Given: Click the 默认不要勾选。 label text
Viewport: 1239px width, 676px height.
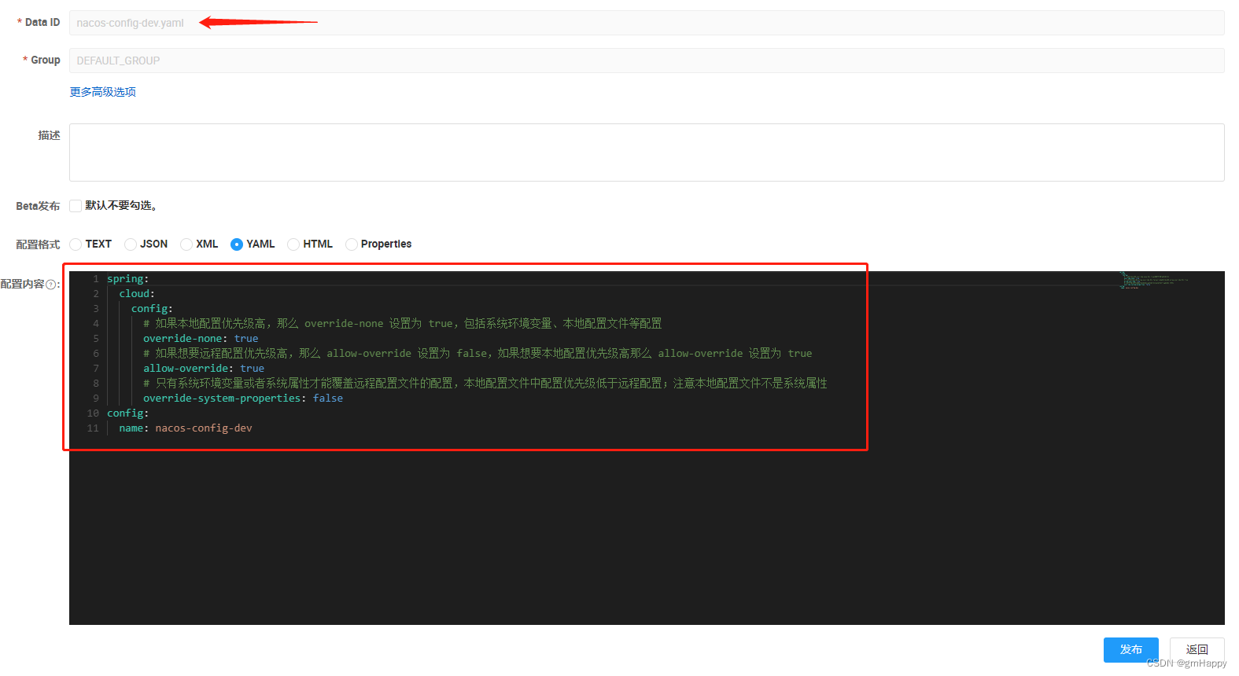Looking at the screenshot, I should [121, 206].
